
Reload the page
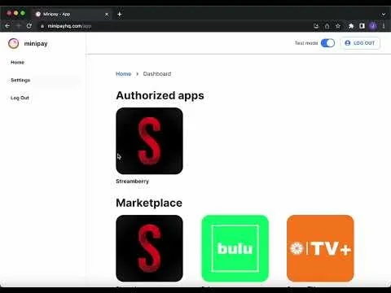(x=29, y=26)
